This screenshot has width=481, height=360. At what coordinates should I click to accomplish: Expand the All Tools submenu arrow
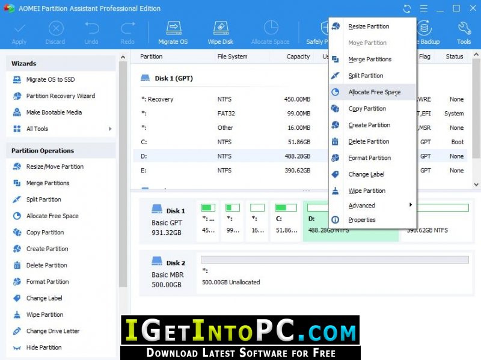(110, 129)
